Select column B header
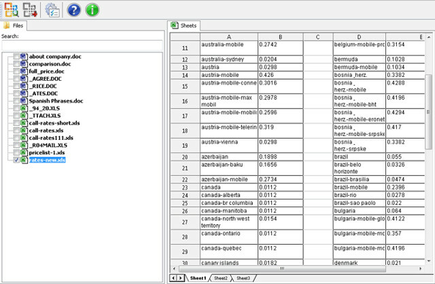This screenshot has width=435, height=284. [x=280, y=37]
